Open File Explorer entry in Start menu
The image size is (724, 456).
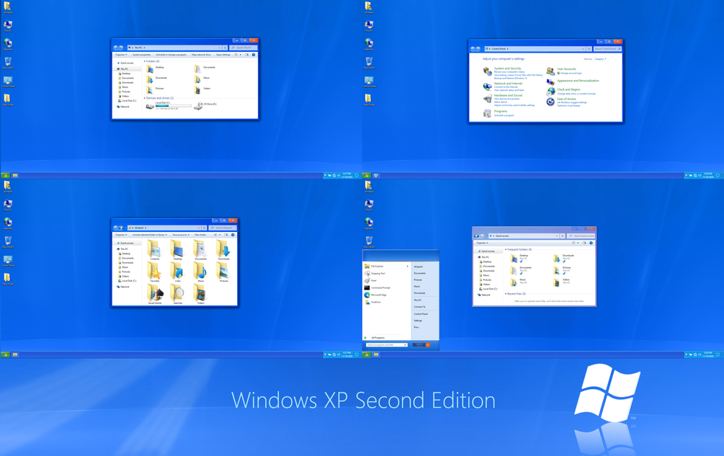tap(386, 267)
